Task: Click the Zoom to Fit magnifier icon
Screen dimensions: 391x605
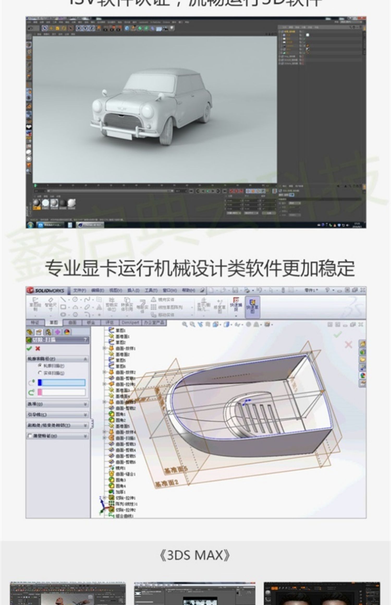Action: pyautogui.click(x=185, y=324)
